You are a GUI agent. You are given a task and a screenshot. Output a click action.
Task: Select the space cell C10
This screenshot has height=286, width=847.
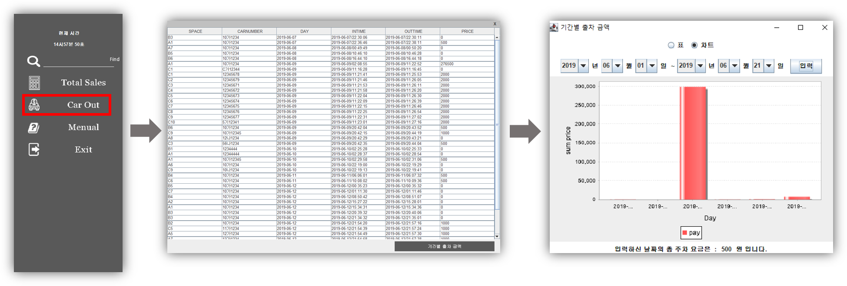point(195,122)
